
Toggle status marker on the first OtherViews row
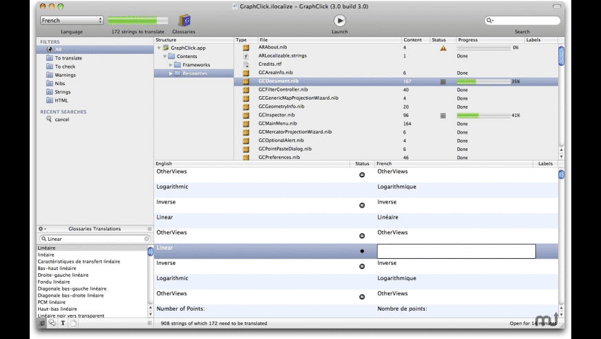pyautogui.click(x=362, y=175)
